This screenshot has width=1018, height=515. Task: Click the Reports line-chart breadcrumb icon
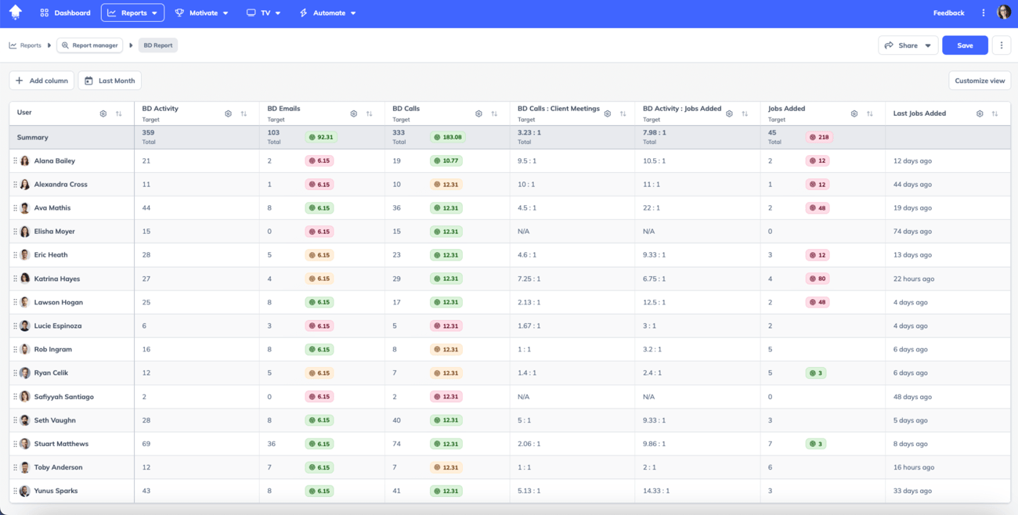click(x=13, y=45)
